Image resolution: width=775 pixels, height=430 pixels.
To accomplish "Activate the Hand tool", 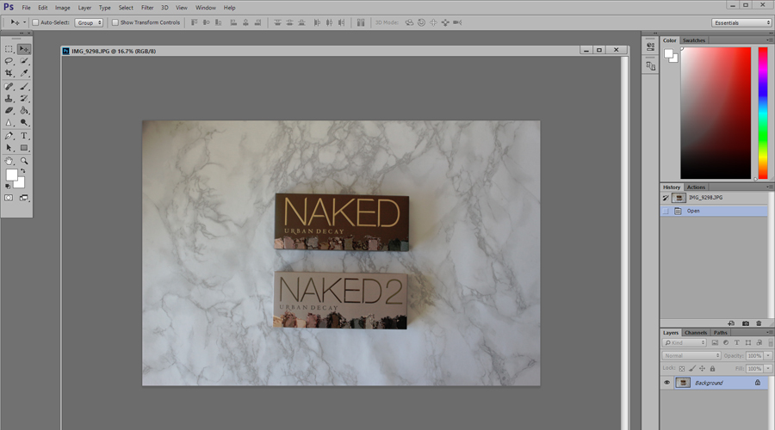I will tap(9, 161).
